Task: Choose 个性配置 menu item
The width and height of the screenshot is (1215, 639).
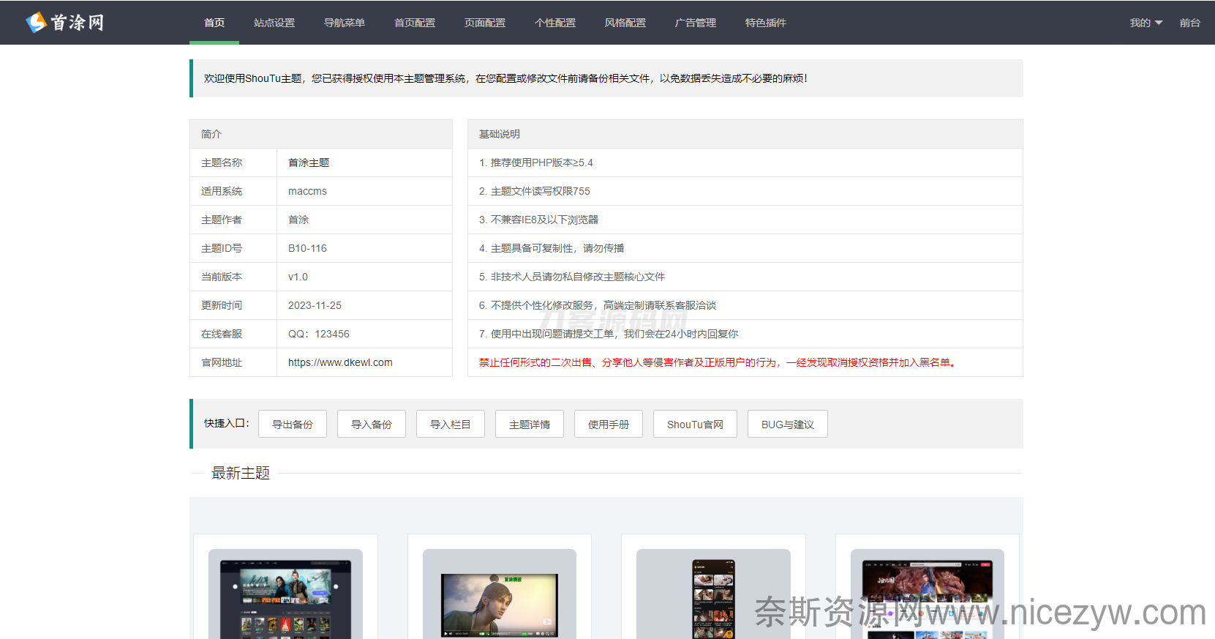Action: pyautogui.click(x=555, y=23)
